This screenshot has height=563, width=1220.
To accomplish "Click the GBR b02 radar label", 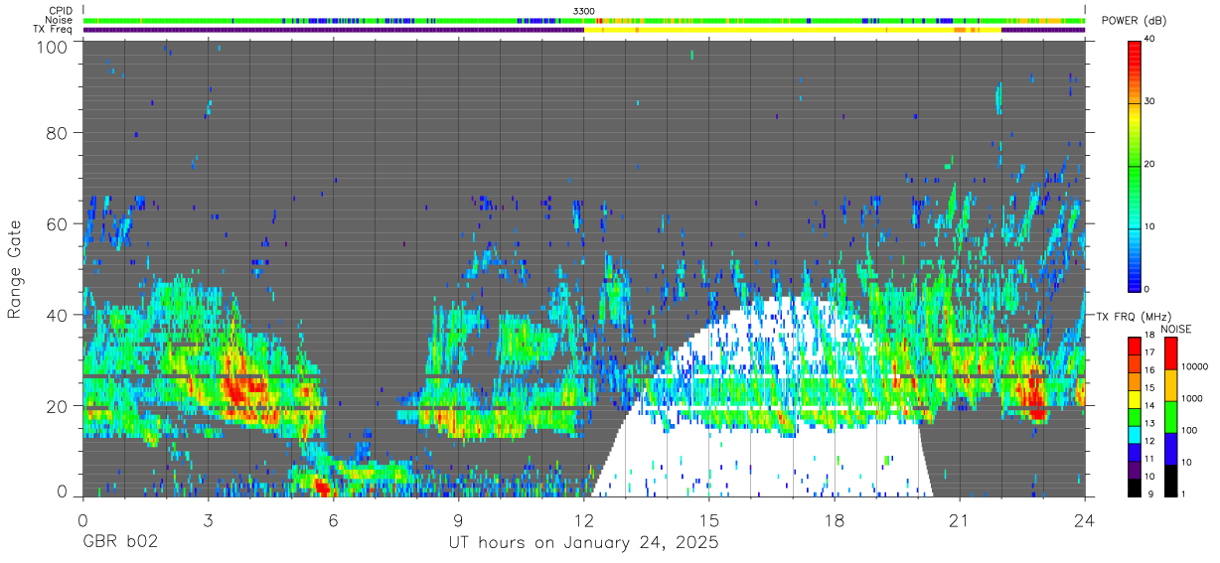I will click(x=119, y=543).
